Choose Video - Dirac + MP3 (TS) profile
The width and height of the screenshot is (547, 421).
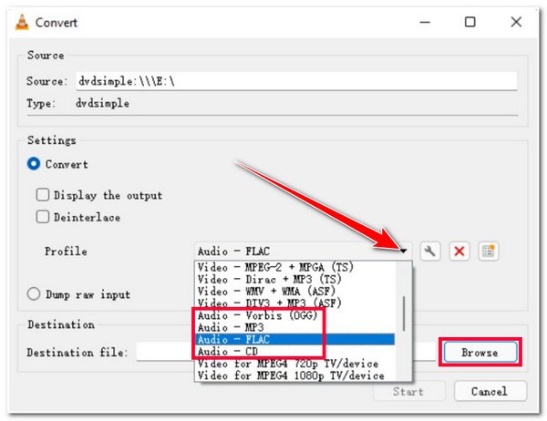[294, 279]
